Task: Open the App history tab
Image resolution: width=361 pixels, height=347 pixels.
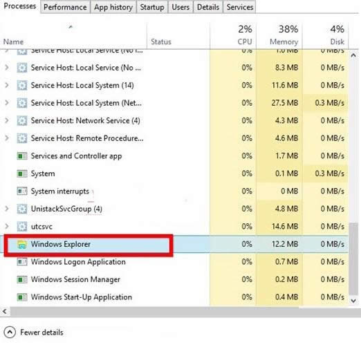Action: (x=113, y=7)
